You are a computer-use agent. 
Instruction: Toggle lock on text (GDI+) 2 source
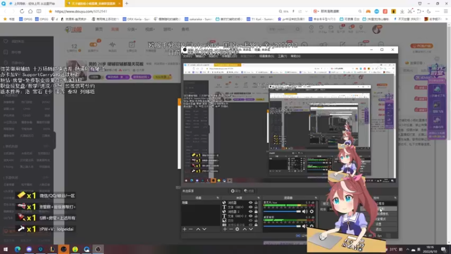tap(256, 216)
